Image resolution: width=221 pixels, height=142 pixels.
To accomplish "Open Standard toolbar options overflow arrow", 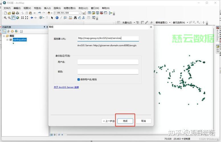I will tap(114, 14).
